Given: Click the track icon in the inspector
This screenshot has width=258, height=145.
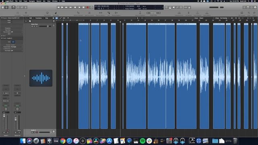Looking at the screenshot, I should point(13,42).
